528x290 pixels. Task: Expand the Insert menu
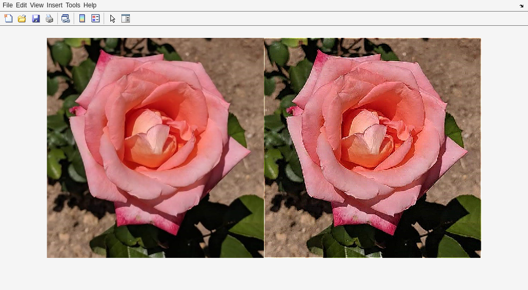(54, 5)
